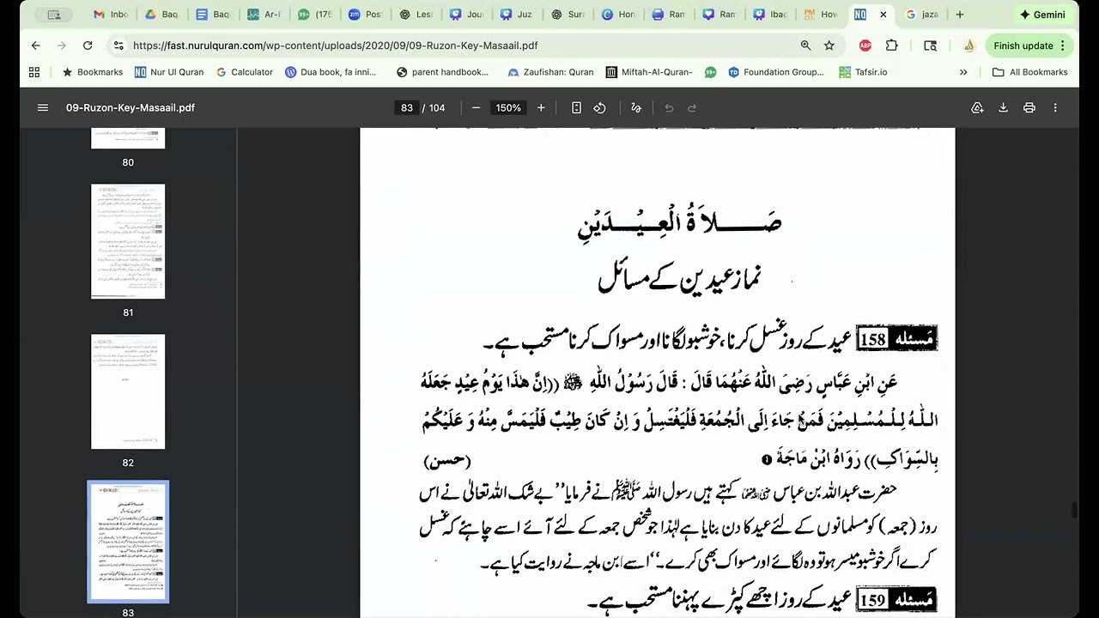This screenshot has width=1099, height=618.
Task: Open the Extensions puzzle icon
Action: click(891, 45)
